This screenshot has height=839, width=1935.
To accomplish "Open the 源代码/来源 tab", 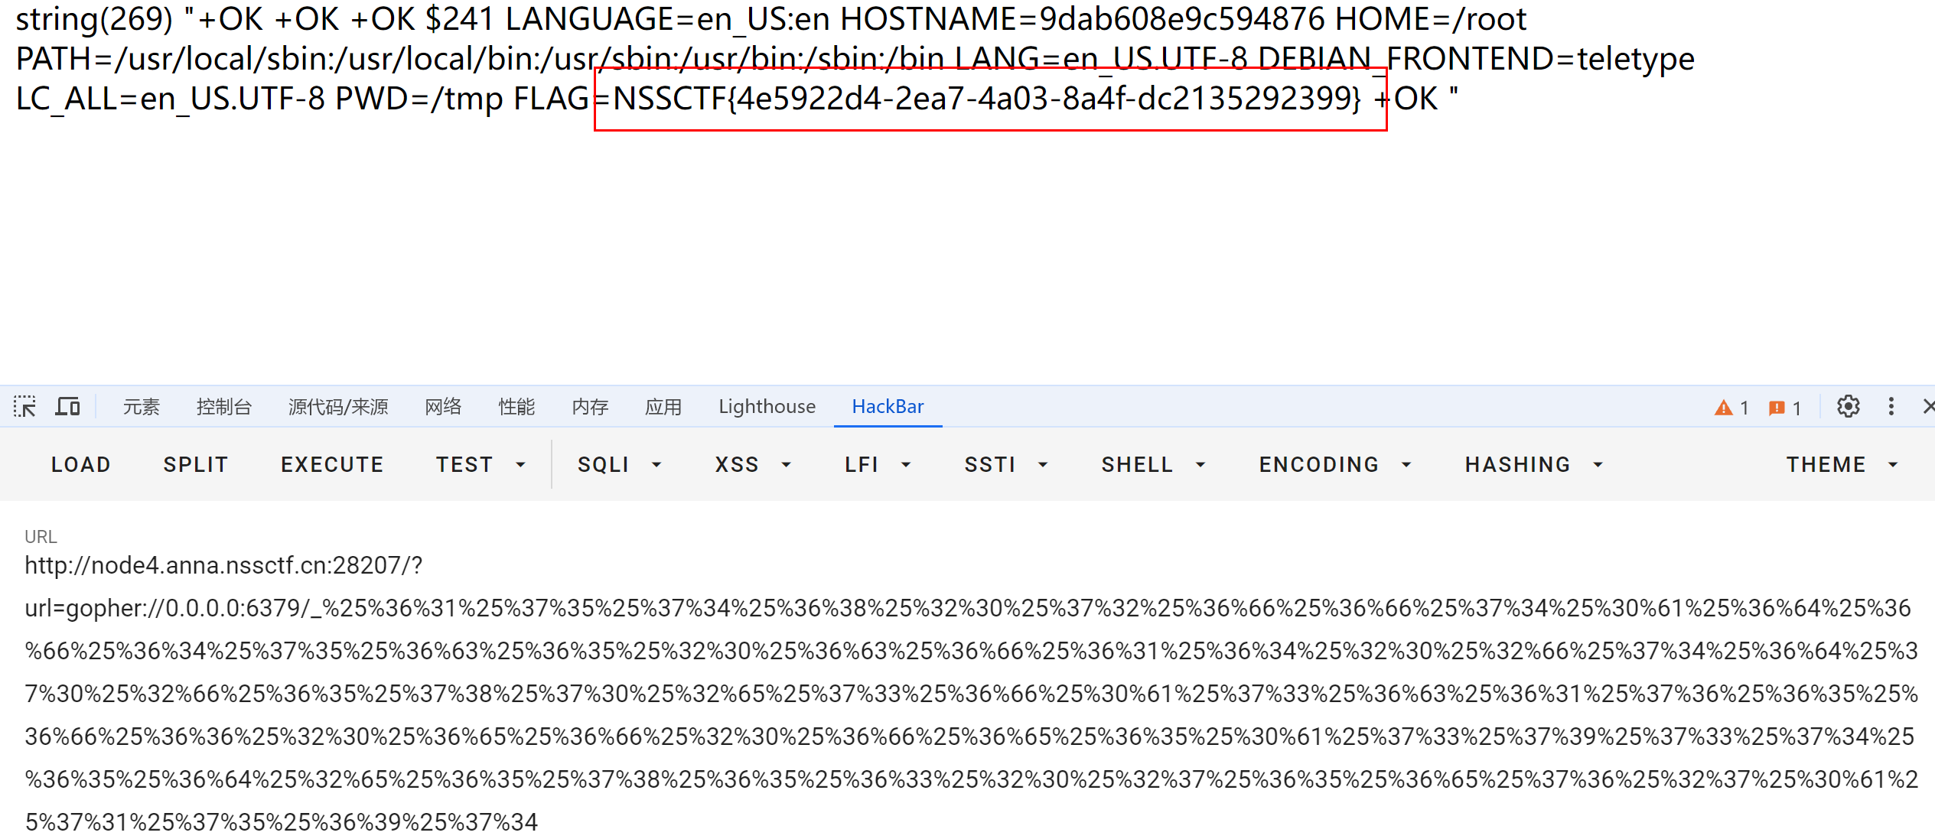I will point(338,406).
